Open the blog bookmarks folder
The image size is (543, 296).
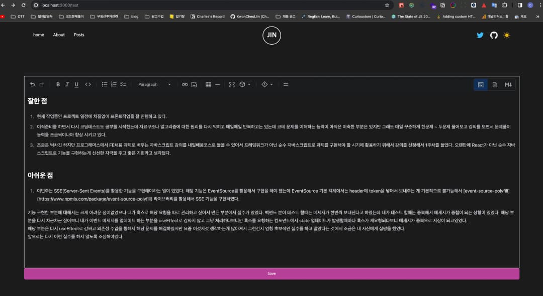[131, 17]
